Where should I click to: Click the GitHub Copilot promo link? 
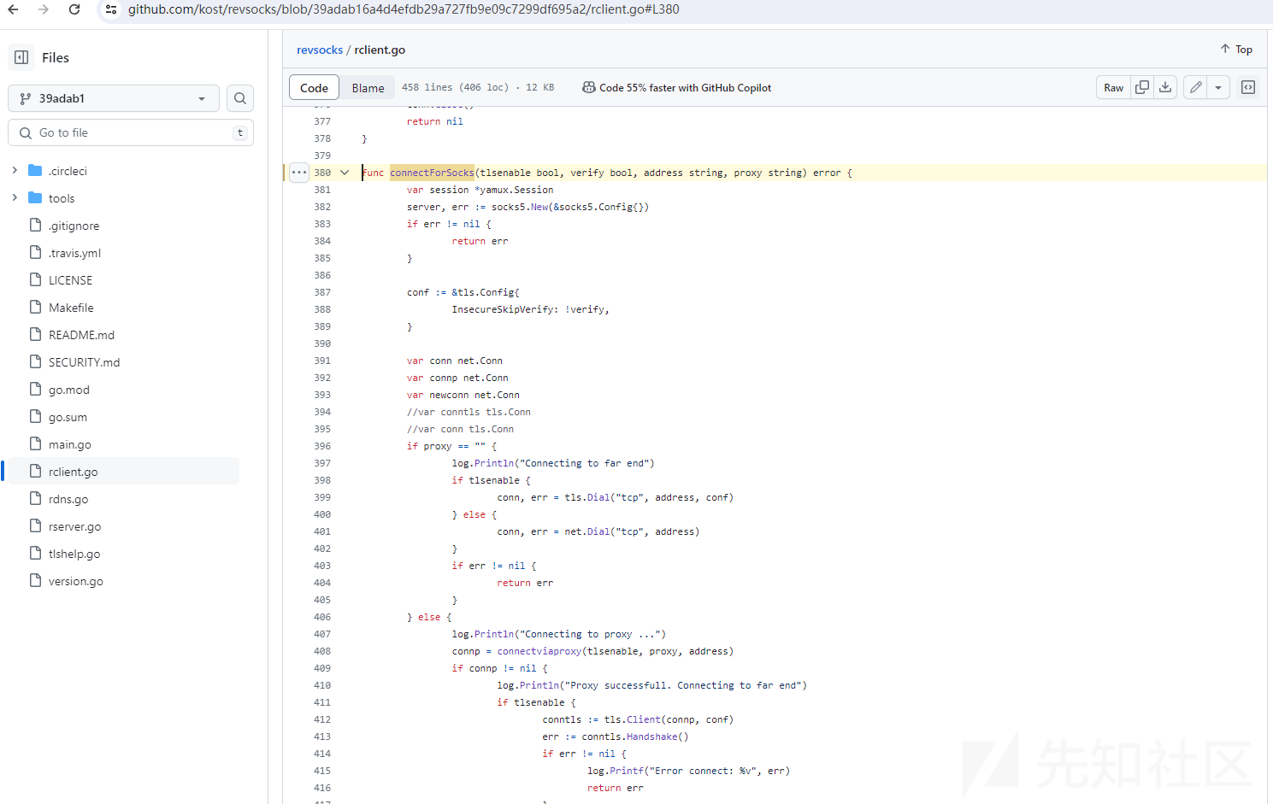676,88
